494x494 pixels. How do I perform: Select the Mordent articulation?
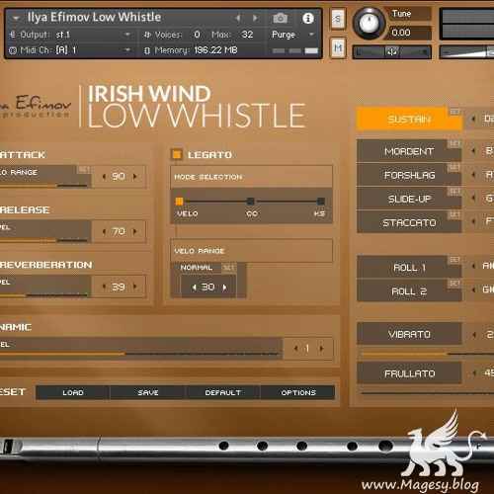point(409,151)
